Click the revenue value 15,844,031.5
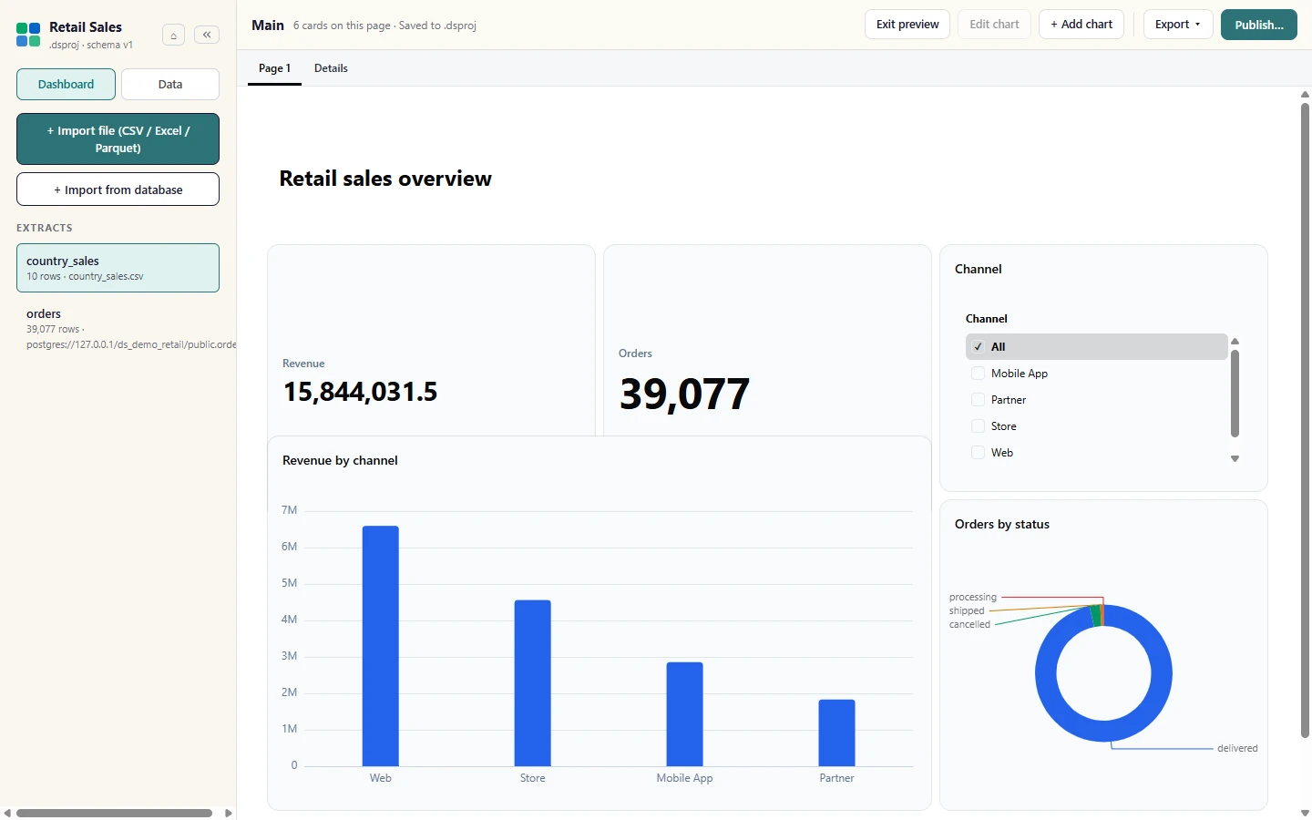Viewport: 1312px width, 820px height. pos(360,392)
